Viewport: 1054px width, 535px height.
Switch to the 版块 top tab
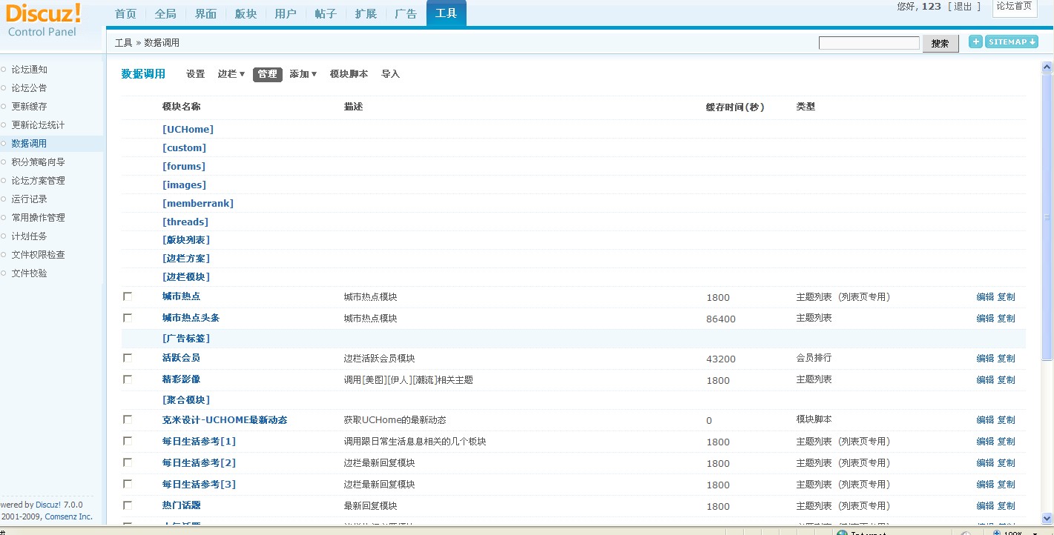tap(246, 14)
